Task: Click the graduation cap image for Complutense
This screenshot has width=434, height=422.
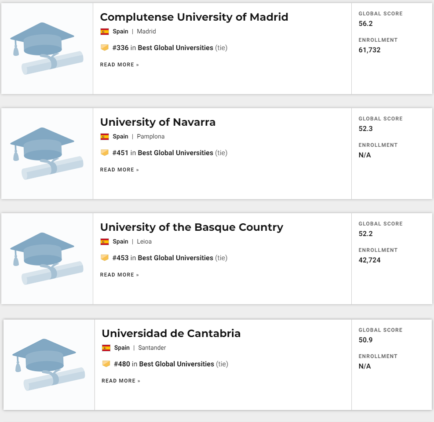Action: 47,48
